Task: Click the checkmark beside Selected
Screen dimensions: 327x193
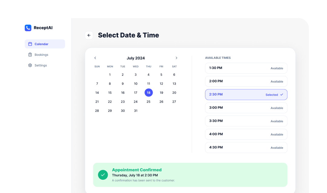Action: 282,94
